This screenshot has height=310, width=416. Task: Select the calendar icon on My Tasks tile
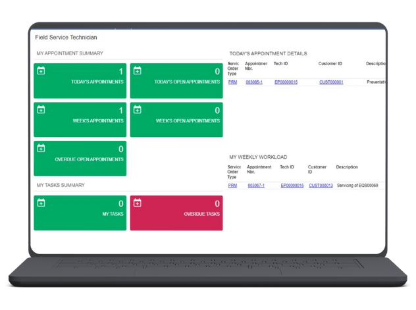click(x=41, y=203)
